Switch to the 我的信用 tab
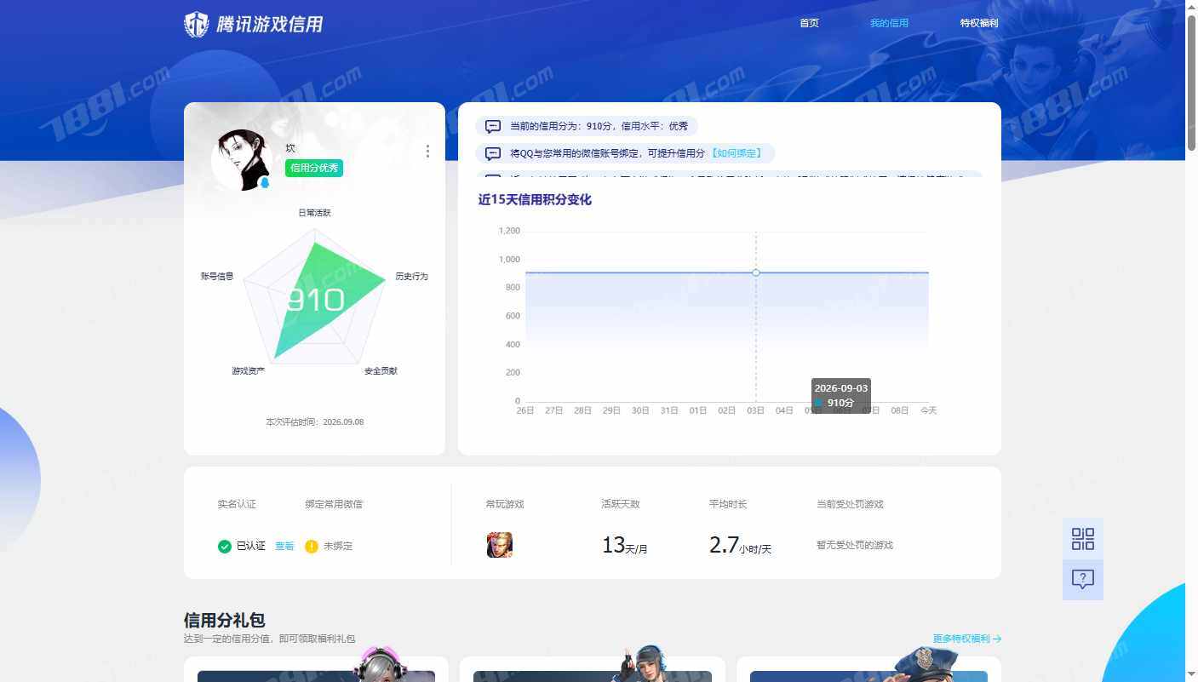This screenshot has height=682, width=1198. coord(889,23)
